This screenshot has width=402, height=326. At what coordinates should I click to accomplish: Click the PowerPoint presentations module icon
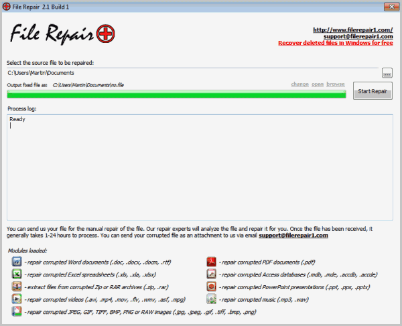coord(211,287)
